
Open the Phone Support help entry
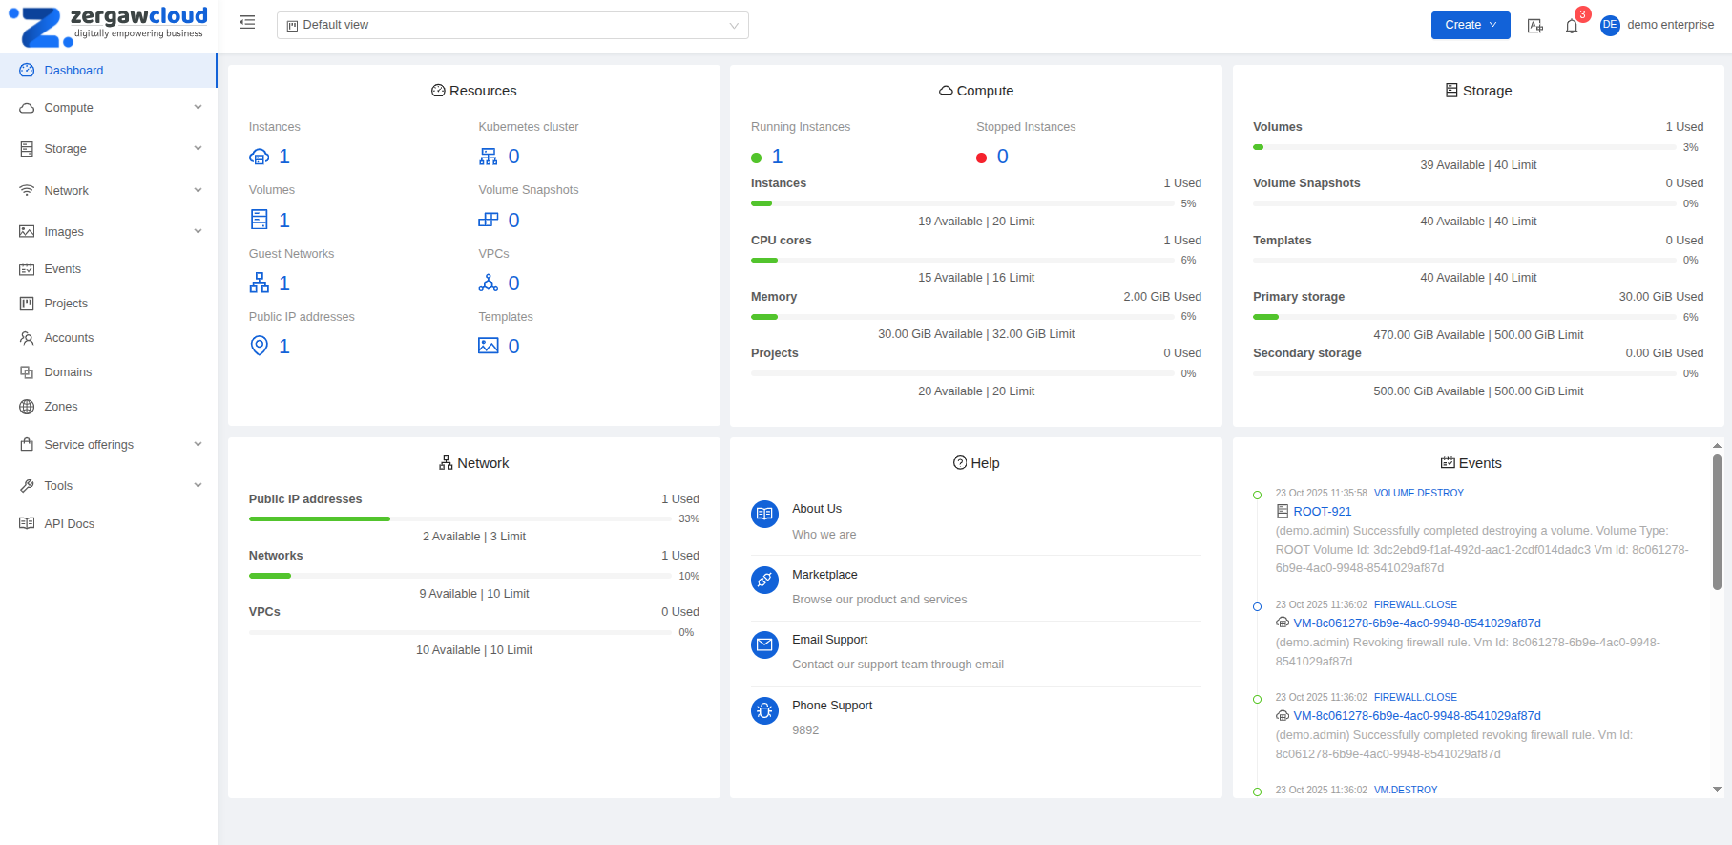pyautogui.click(x=832, y=706)
